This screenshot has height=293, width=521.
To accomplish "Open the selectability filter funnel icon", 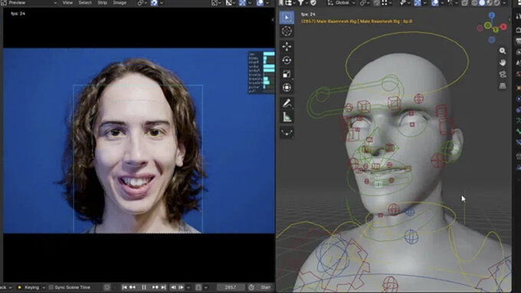I will [x=300, y=3].
